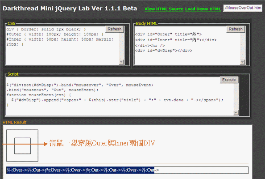This screenshot has height=179, width=265.
Task: Open the Load Demo HTML link
Action: (x=203, y=9)
